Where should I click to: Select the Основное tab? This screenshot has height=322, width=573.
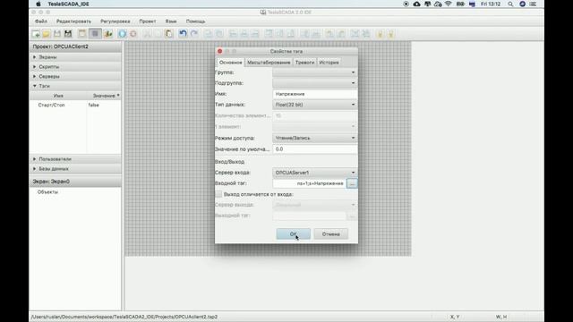coord(231,63)
